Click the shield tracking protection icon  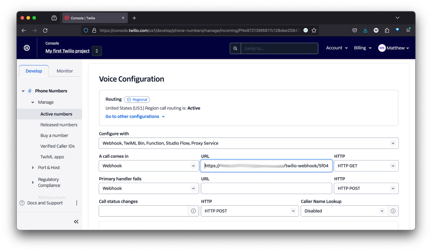point(86,30)
